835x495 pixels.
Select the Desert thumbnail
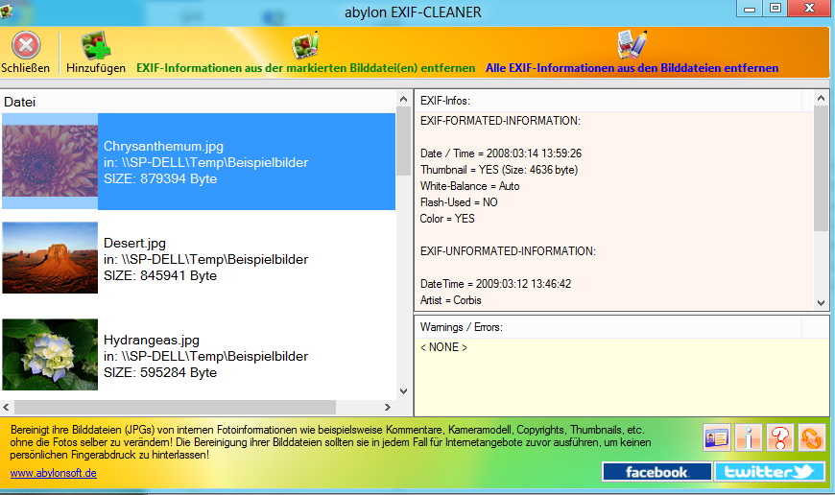pyautogui.click(x=50, y=258)
